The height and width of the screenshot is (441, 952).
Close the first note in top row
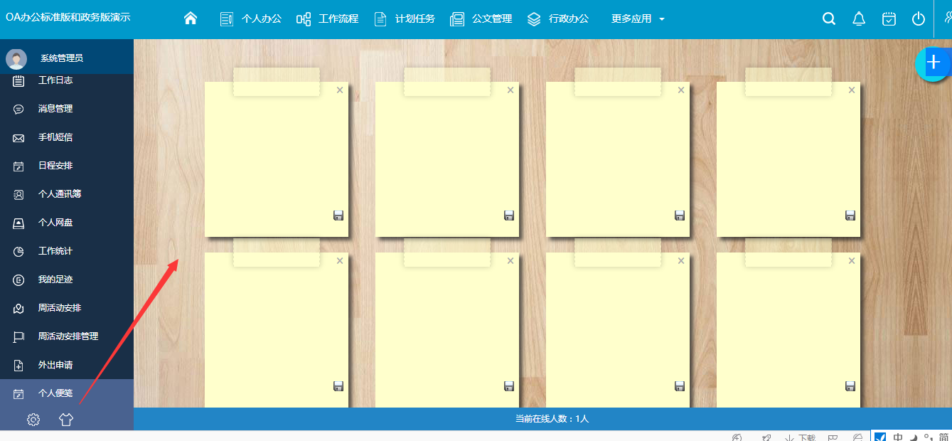pos(340,90)
